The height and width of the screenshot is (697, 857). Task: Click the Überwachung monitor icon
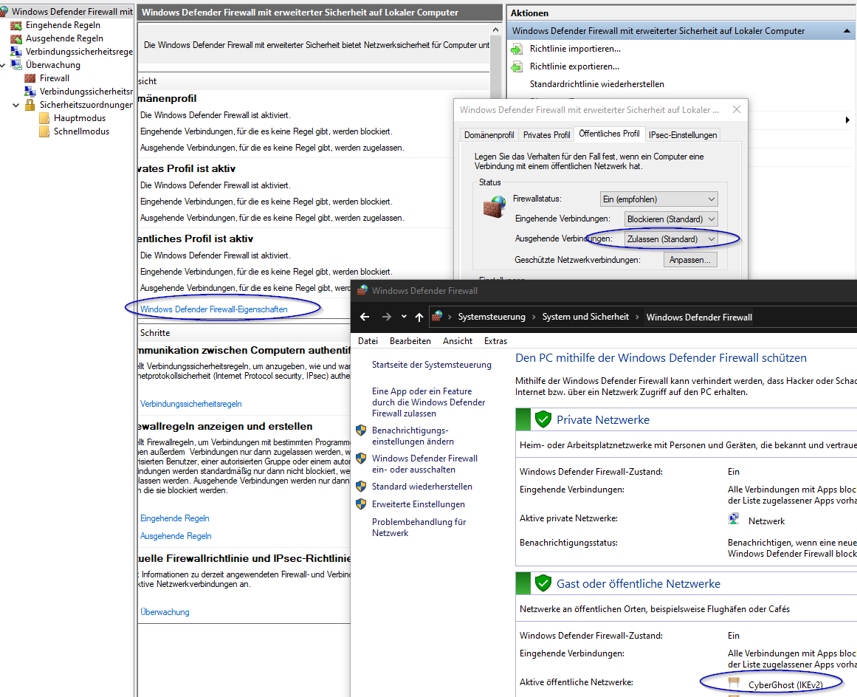coord(16,65)
